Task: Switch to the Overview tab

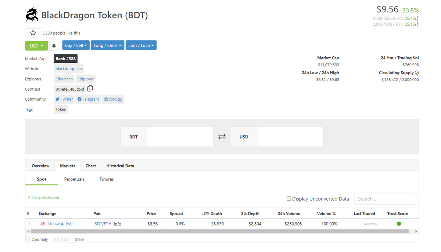Action: click(40, 166)
